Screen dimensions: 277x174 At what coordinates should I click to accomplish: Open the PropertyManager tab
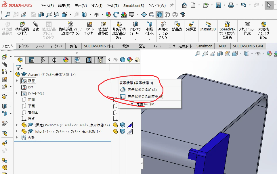click(31, 60)
